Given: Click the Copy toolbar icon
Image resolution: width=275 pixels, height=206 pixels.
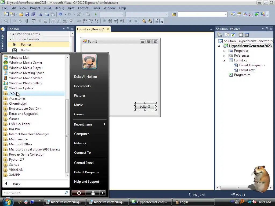Looking at the screenshot, I should coord(46,14).
